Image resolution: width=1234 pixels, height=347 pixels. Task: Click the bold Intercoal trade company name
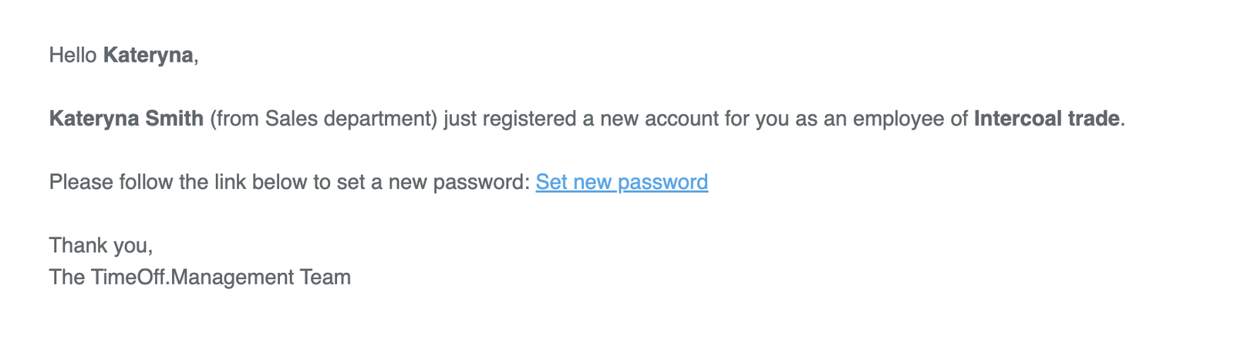click(1046, 119)
